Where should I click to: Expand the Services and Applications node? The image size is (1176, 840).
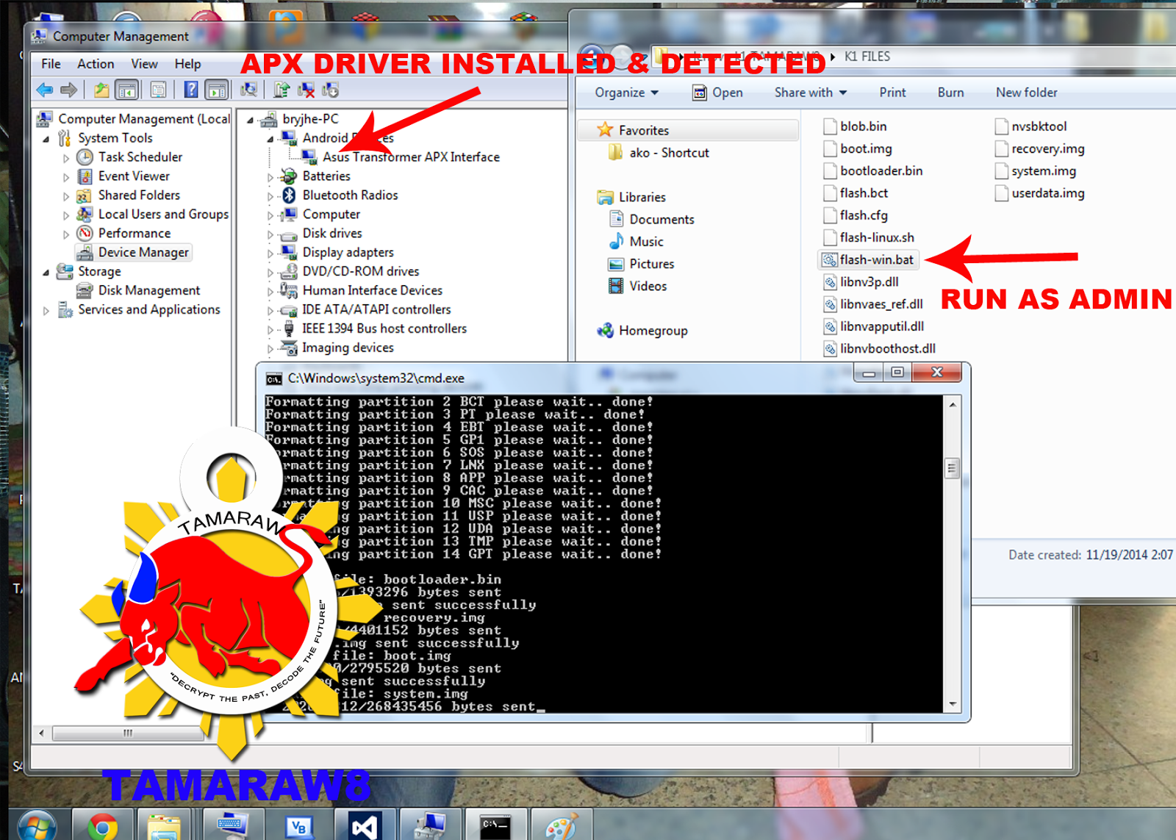46,311
